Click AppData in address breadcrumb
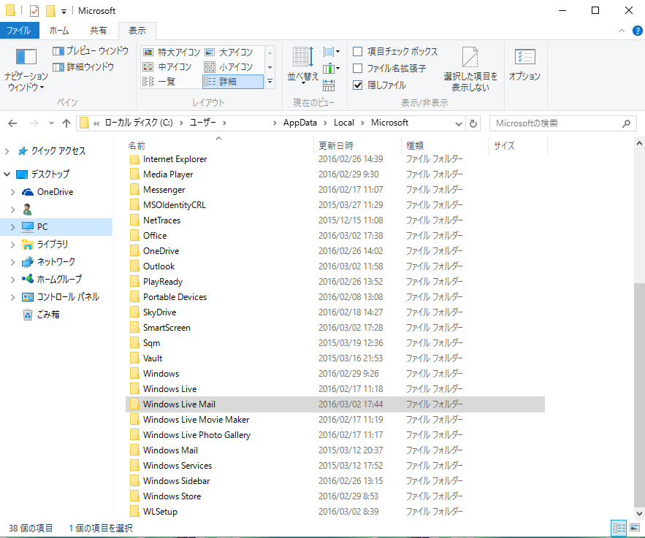This screenshot has height=538, width=645. [300, 123]
